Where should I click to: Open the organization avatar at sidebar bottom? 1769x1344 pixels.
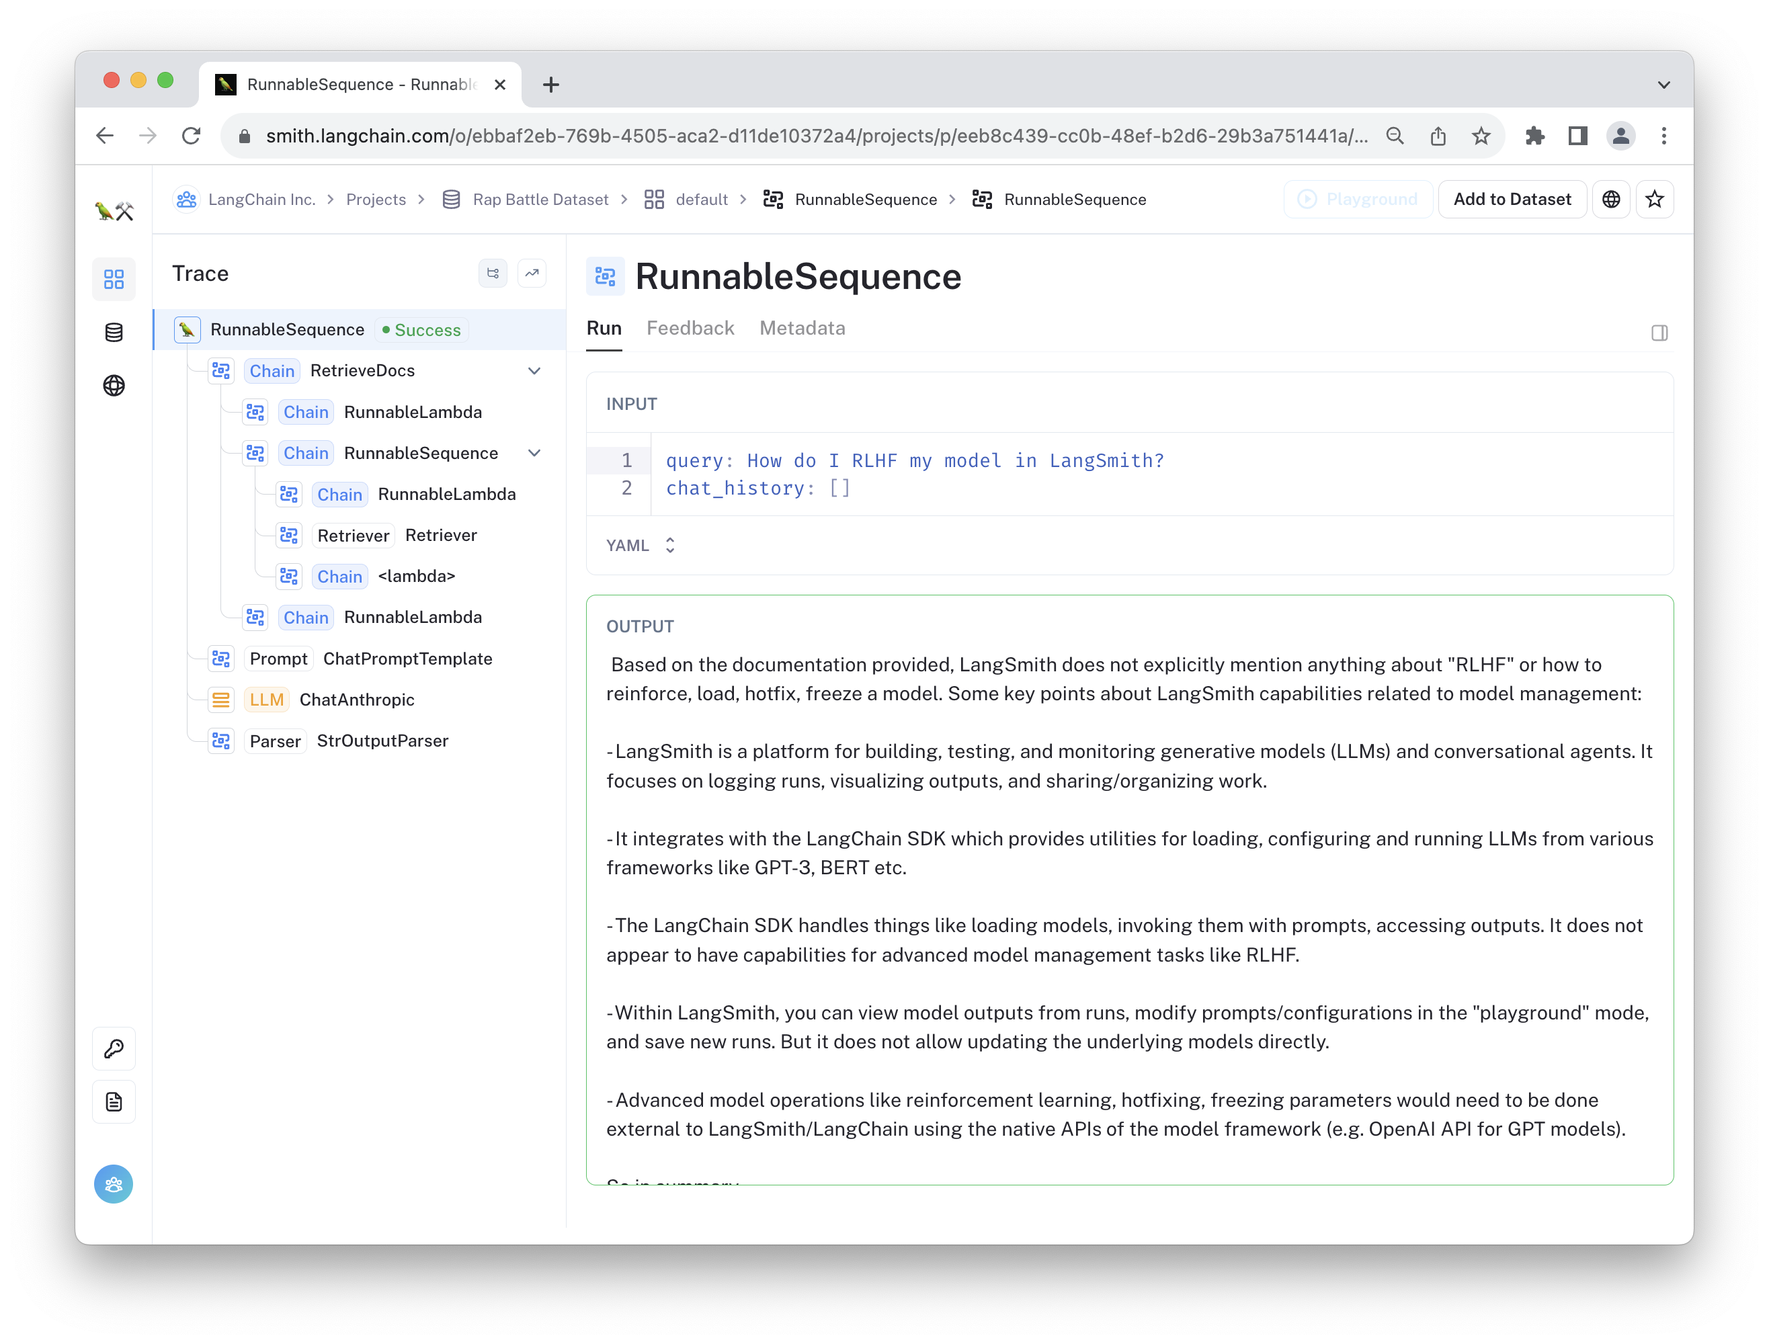pos(114,1184)
